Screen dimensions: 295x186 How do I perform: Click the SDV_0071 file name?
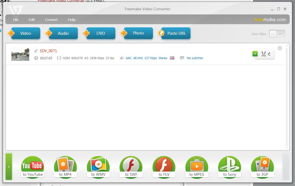point(48,51)
